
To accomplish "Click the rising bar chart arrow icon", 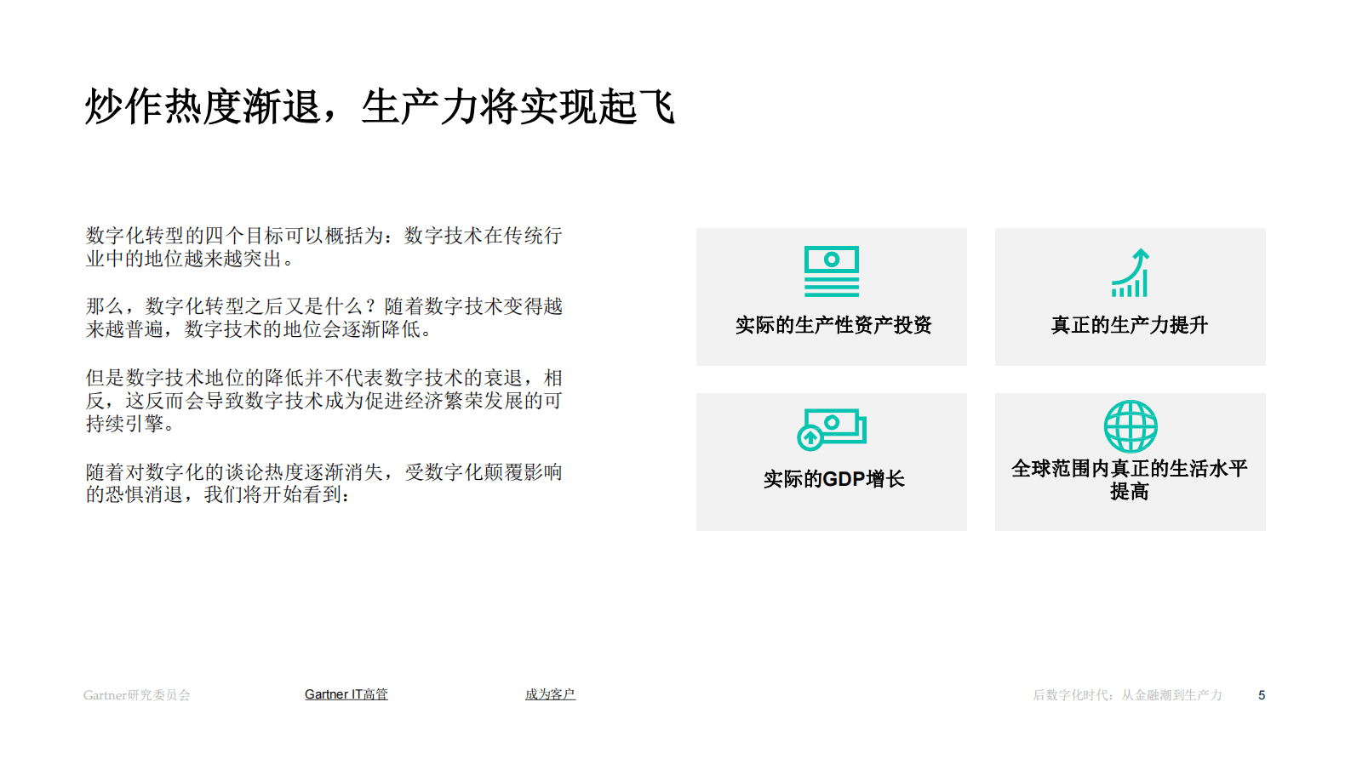I will pyautogui.click(x=1131, y=272).
